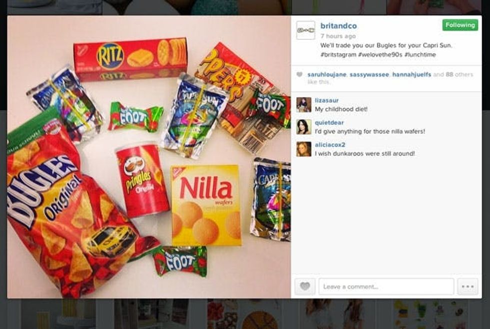This screenshot has height=329, width=490.
Task: Click the snack photo in the post
Action: (149, 157)
